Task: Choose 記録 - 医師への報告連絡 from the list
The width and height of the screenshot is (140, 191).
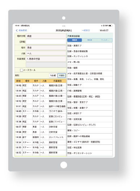Action: coord(90,136)
